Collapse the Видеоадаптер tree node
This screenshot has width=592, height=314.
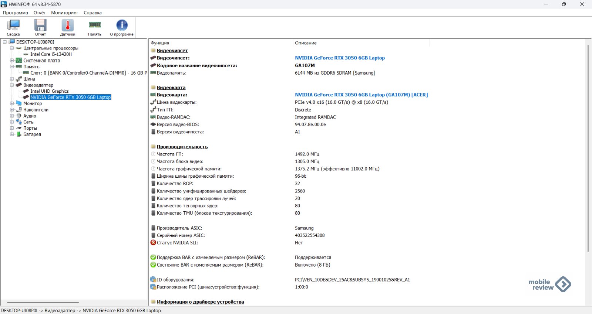pos(12,85)
